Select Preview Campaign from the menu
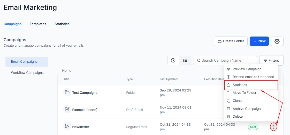 [x=247, y=69]
